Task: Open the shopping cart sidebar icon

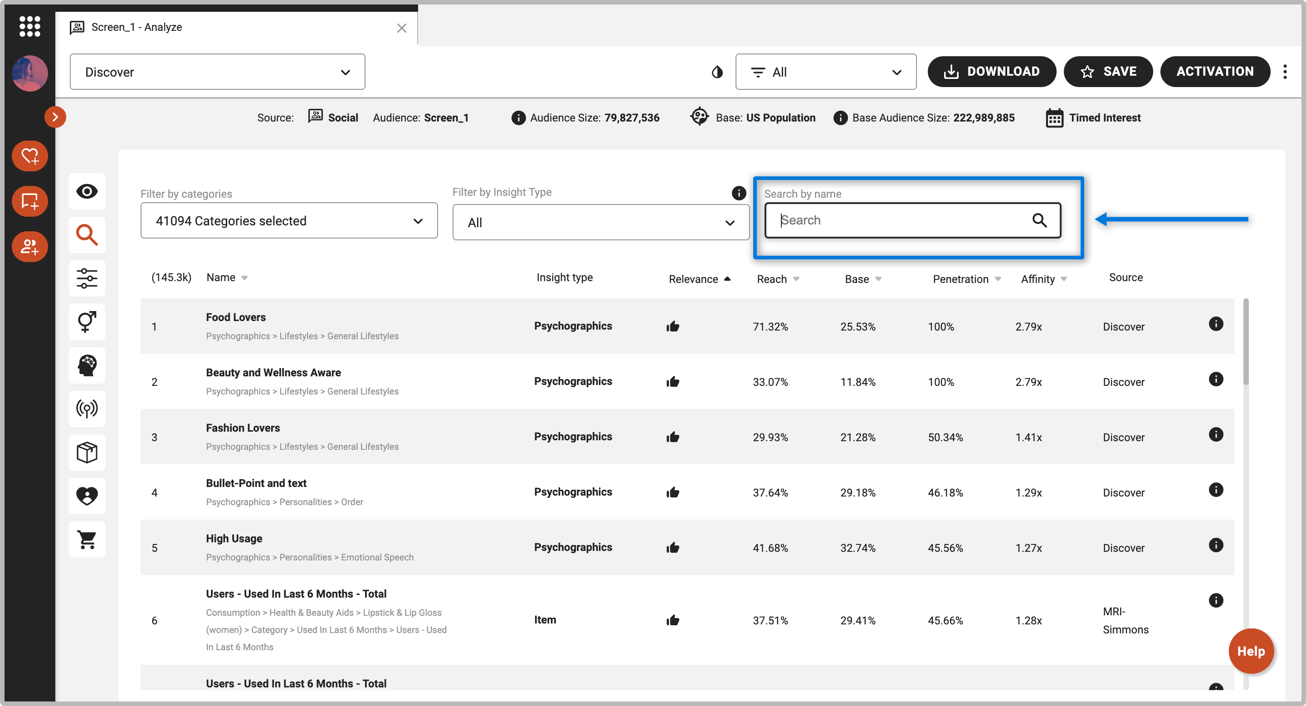Action: coord(87,539)
